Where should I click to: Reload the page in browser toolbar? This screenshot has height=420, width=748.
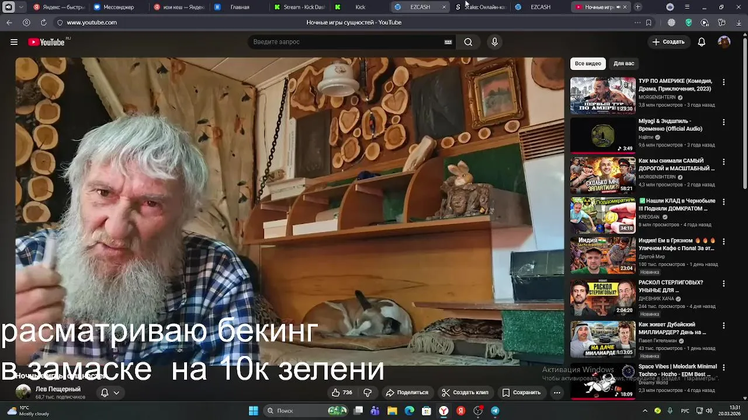(43, 22)
